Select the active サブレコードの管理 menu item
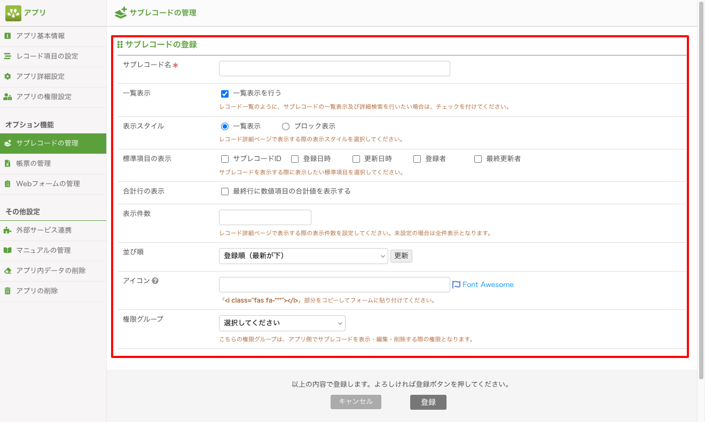 (53, 143)
